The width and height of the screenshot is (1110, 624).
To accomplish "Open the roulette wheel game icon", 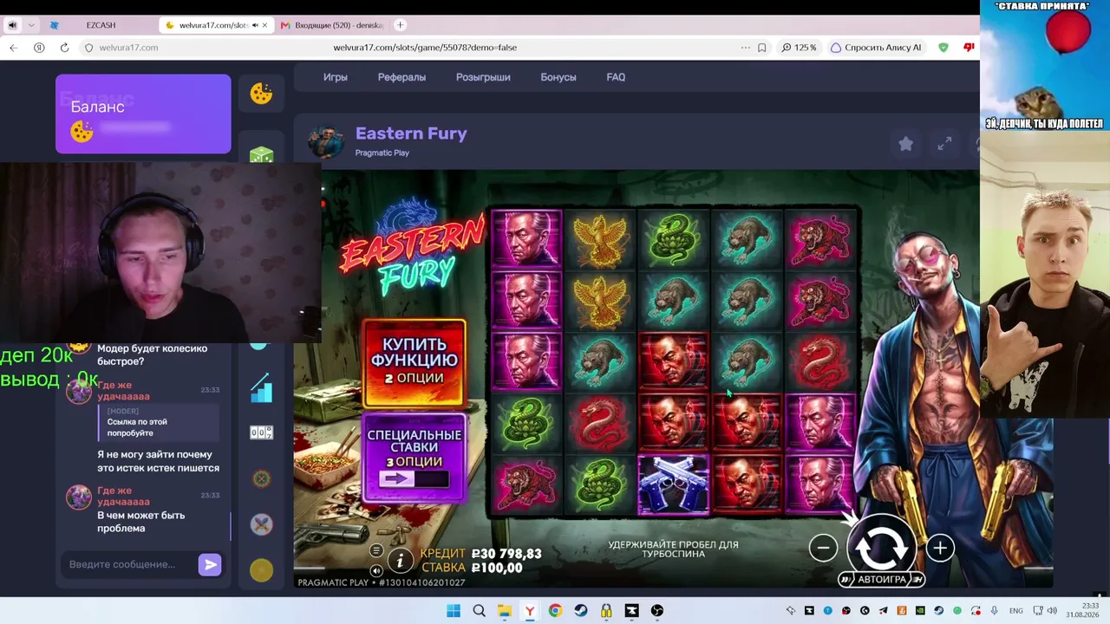I will [x=261, y=478].
